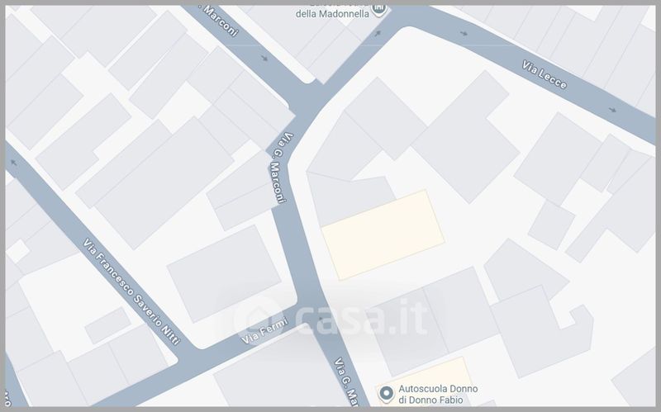661x412 pixels.
Task: Click the Via Fermi street label
Action: click(x=265, y=330)
